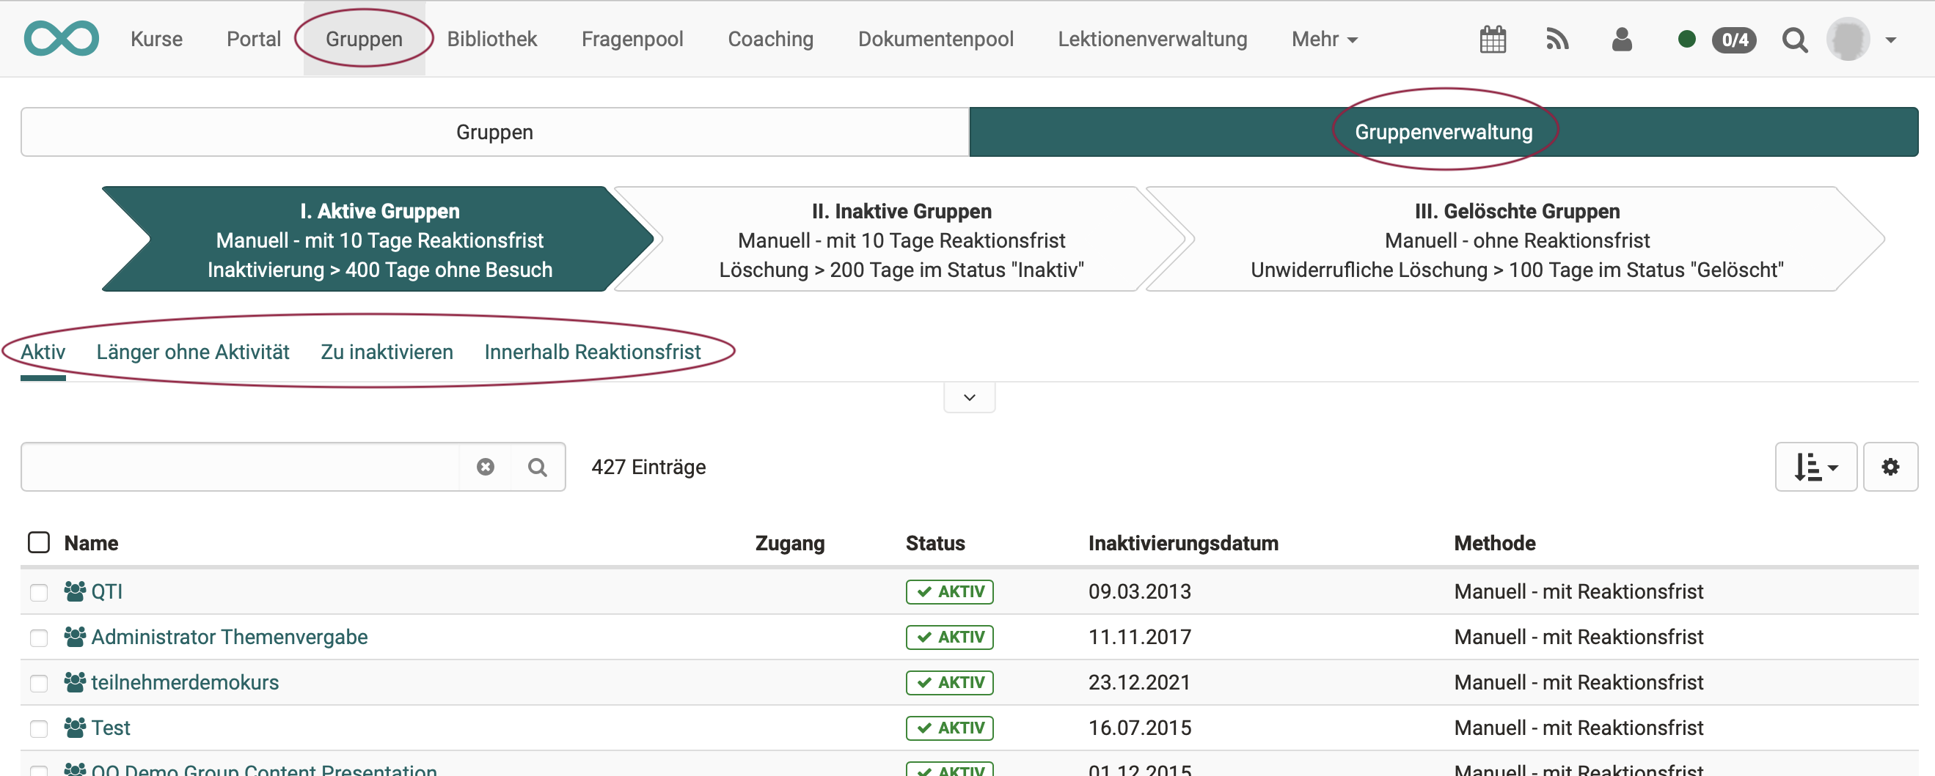The height and width of the screenshot is (776, 1935).
Task: Open the calendar icon in the top bar
Action: (x=1494, y=39)
